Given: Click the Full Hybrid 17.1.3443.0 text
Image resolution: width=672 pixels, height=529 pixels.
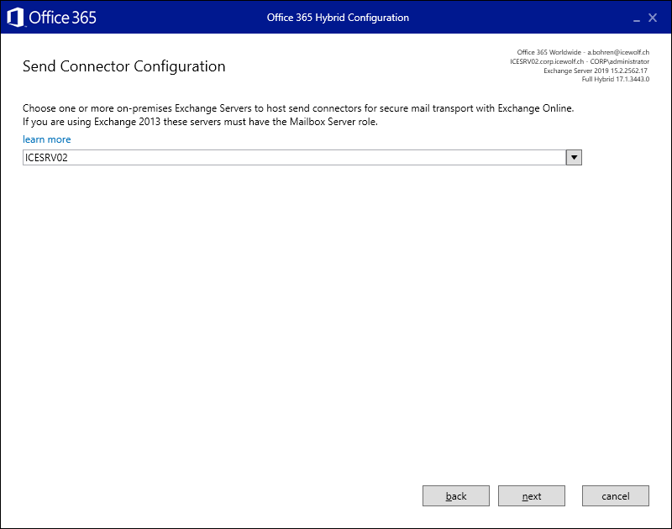Looking at the screenshot, I should 616,79.
